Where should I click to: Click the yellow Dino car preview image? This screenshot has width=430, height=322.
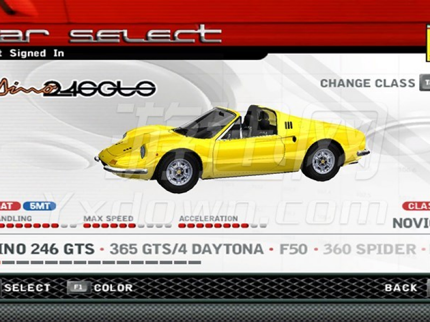233,149
